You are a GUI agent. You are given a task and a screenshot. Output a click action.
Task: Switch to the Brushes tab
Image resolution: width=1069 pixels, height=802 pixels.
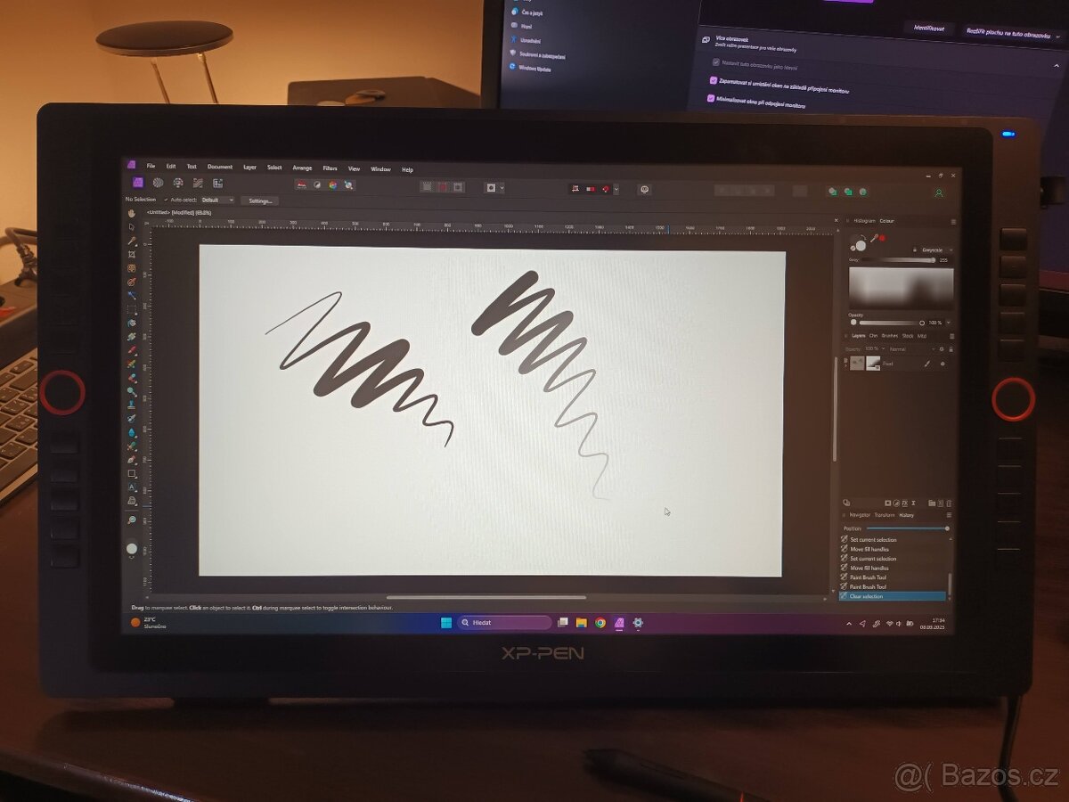[890, 336]
